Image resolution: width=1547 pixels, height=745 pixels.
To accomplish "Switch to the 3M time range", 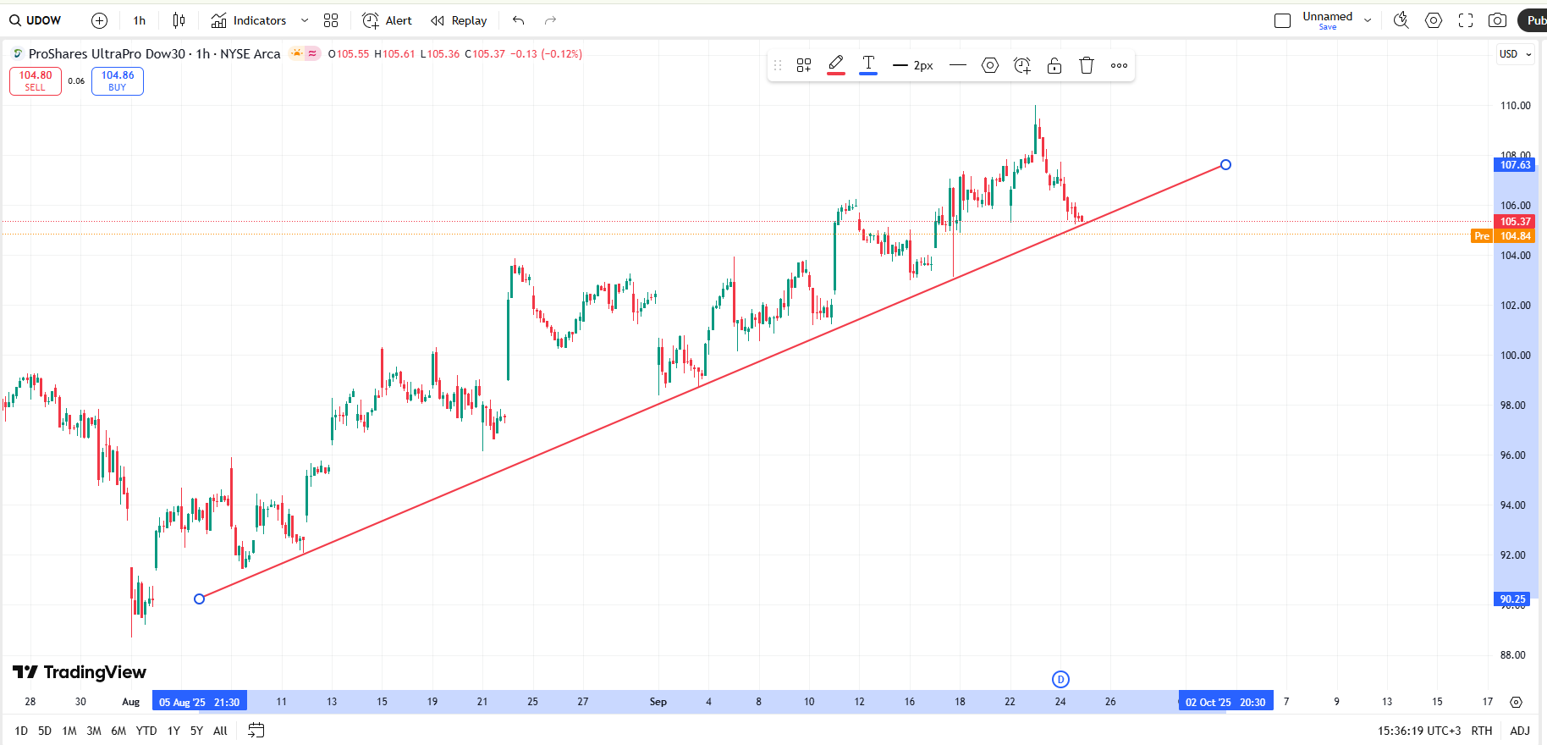I will 94,731.
